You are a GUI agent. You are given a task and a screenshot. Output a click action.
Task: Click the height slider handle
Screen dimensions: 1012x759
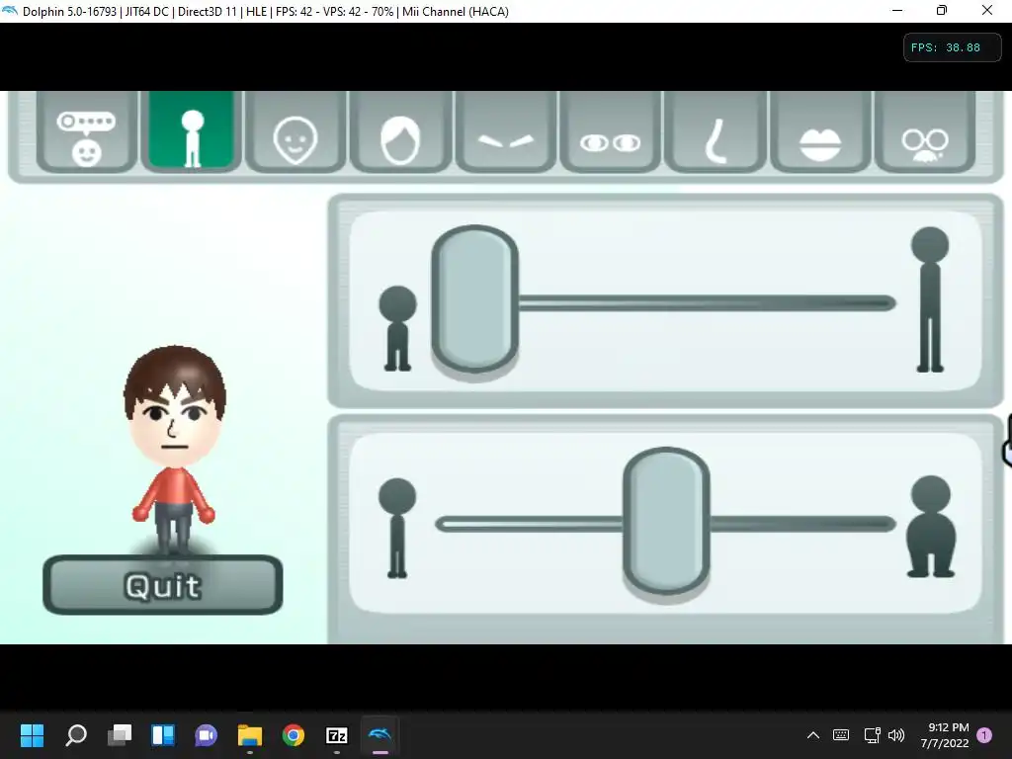(x=475, y=298)
